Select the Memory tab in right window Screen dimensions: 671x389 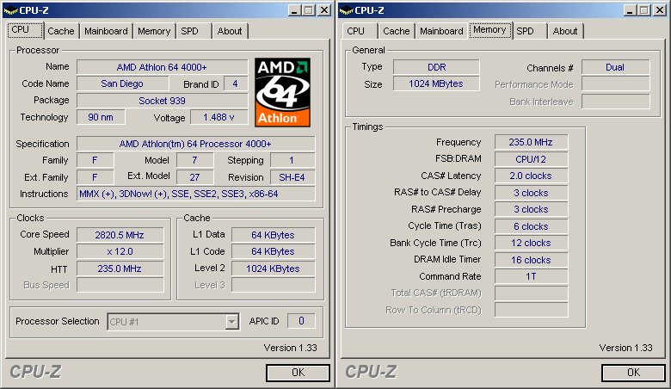(x=490, y=30)
